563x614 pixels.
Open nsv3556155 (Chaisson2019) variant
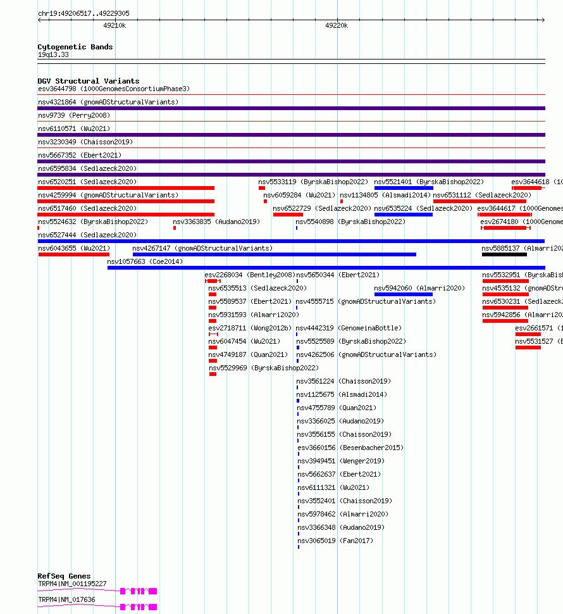[344, 435]
